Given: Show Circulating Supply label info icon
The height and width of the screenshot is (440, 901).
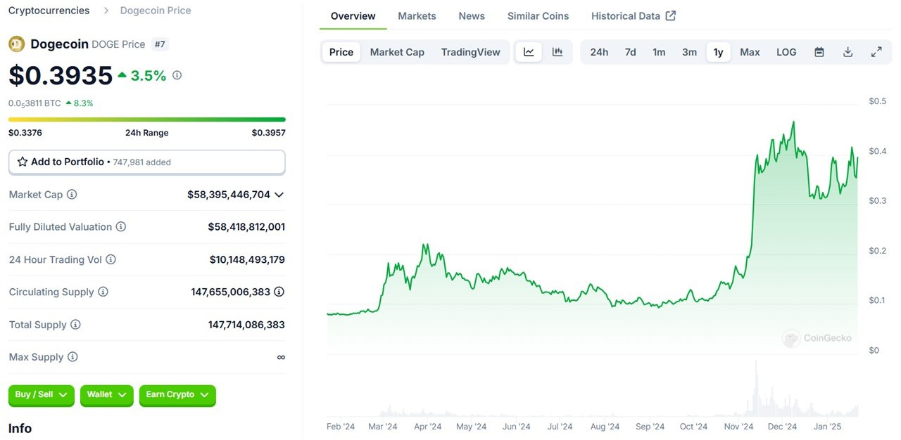Looking at the screenshot, I should point(103,292).
